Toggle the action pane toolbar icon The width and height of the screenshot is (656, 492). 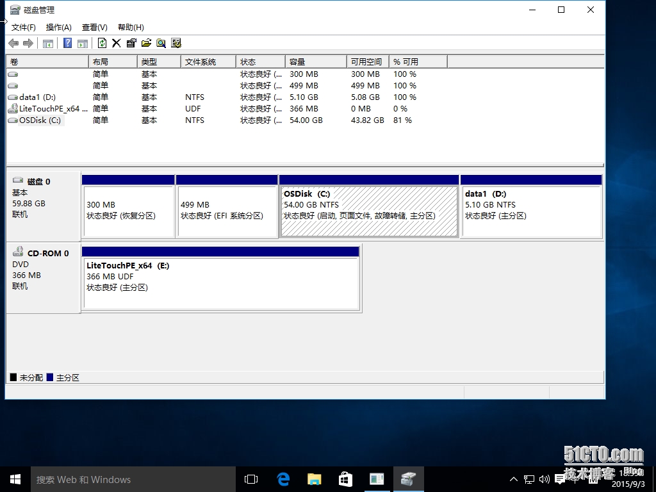[x=83, y=43]
